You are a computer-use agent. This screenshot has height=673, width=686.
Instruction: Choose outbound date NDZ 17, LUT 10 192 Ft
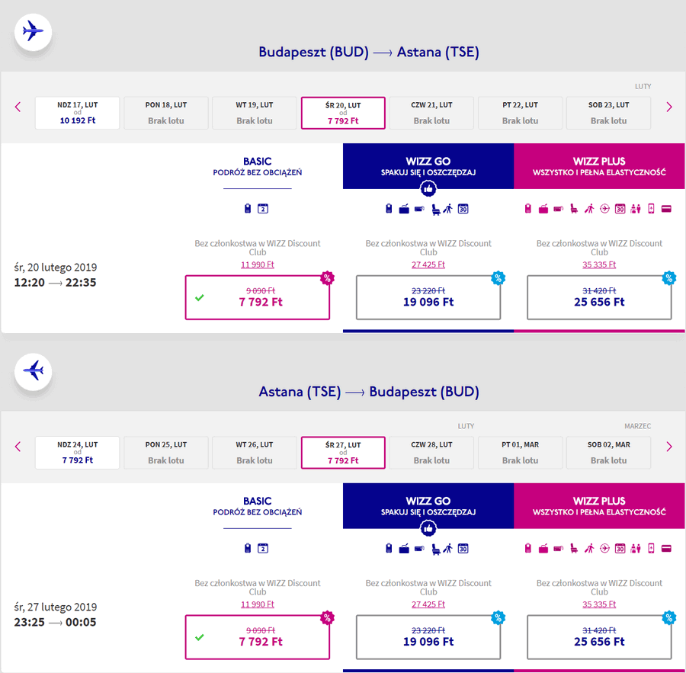tap(78, 113)
